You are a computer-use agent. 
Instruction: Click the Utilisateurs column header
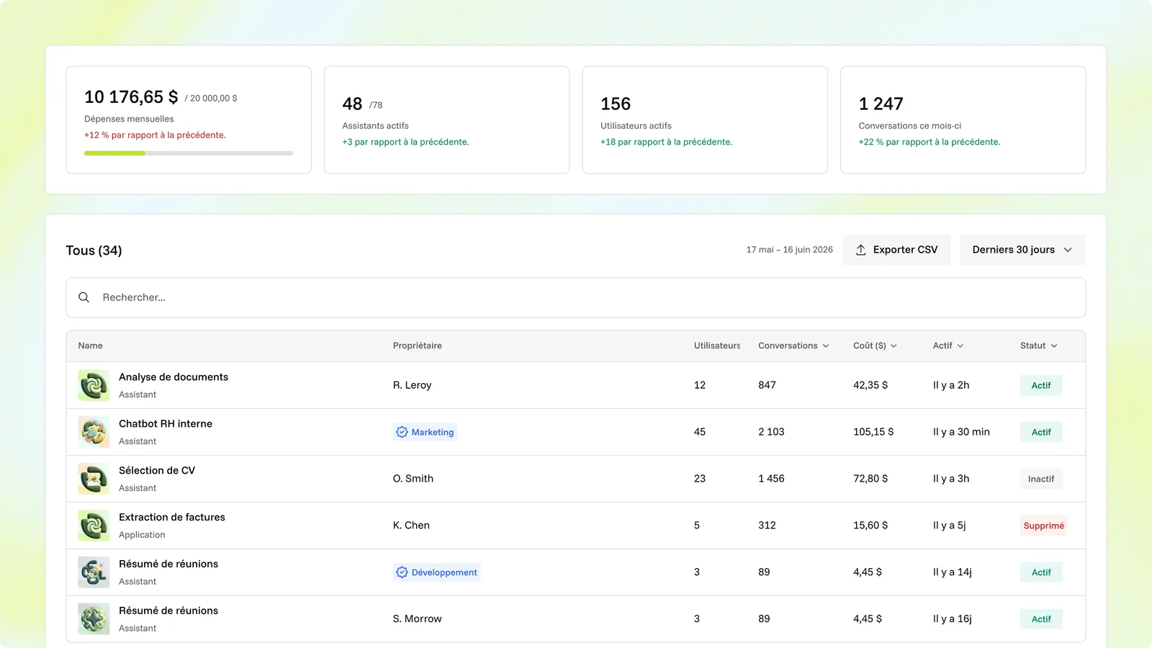tap(717, 346)
